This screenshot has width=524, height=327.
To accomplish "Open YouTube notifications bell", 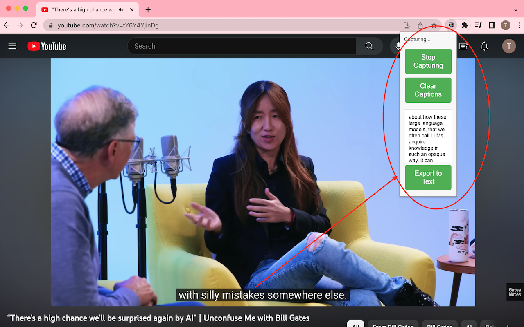I will [x=484, y=46].
